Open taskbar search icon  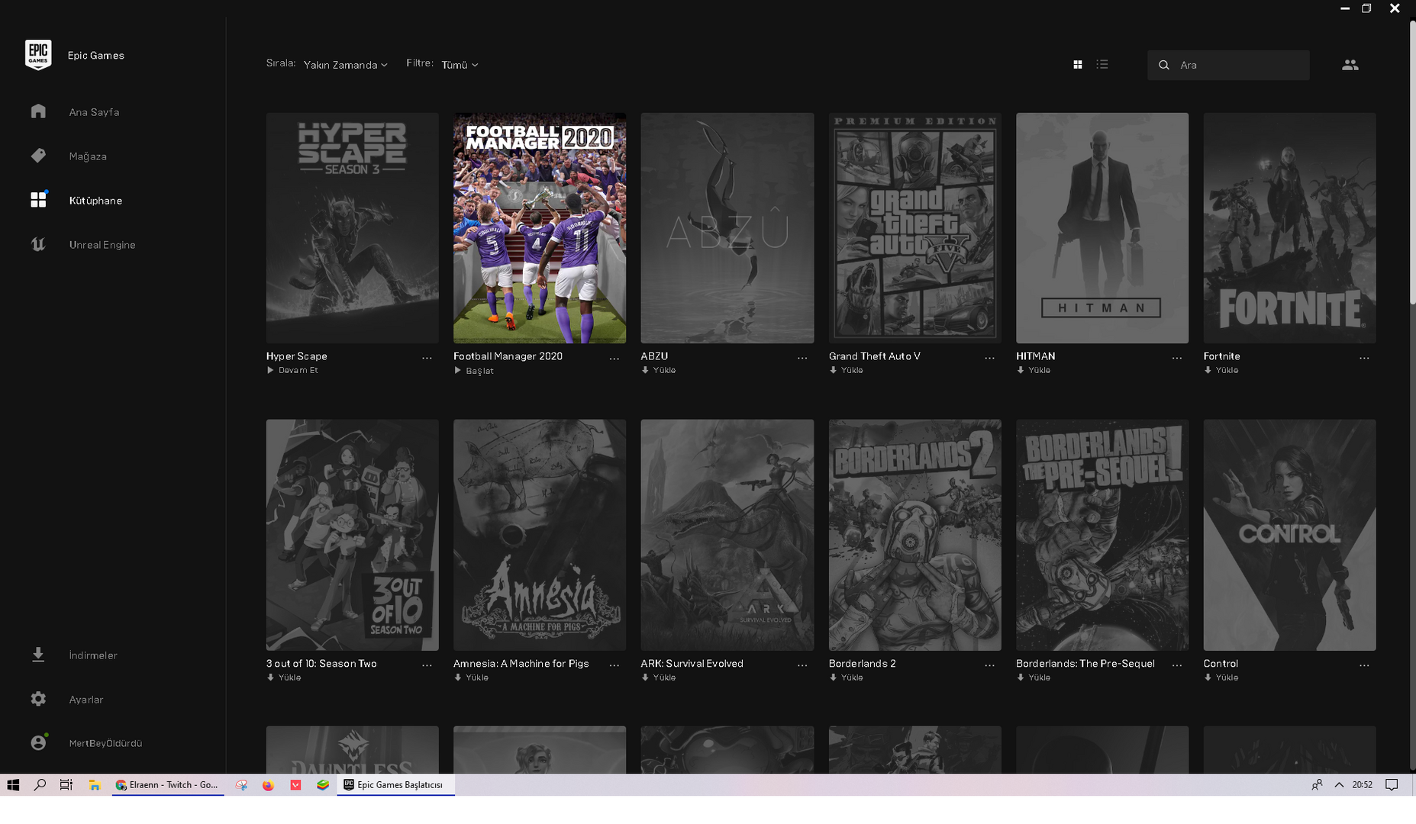click(x=40, y=785)
